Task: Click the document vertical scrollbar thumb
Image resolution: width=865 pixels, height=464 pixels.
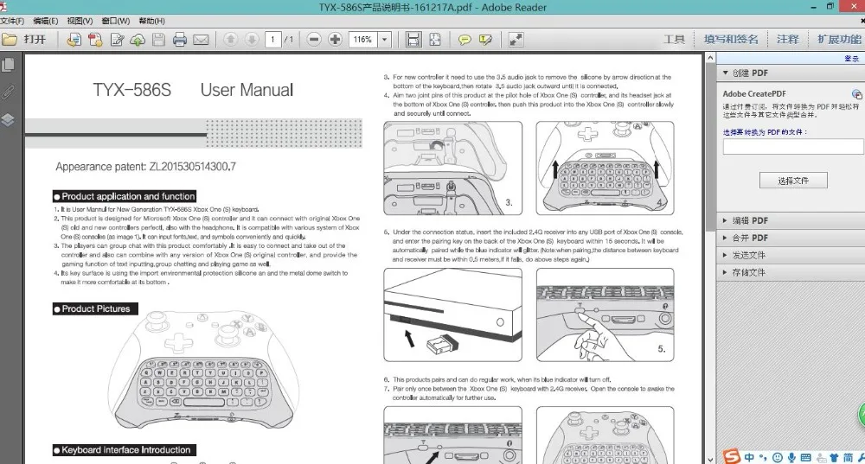Action: [710, 147]
